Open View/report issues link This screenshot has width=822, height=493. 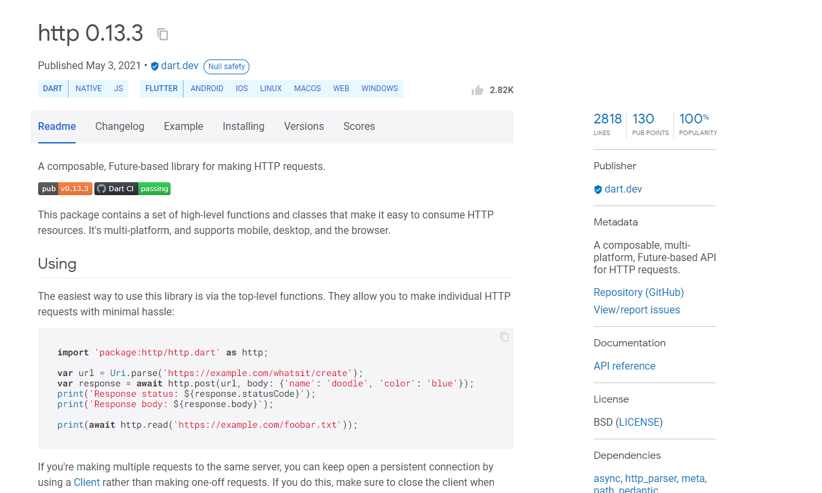(637, 310)
